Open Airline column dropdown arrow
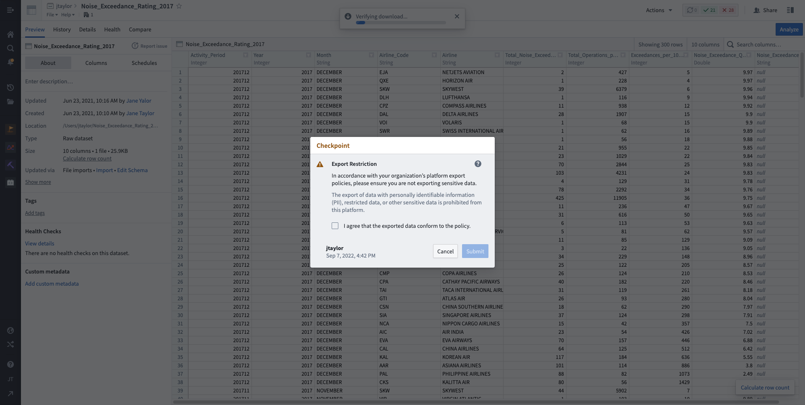Image resolution: width=805 pixels, height=405 pixels. pyautogui.click(x=497, y=55)
